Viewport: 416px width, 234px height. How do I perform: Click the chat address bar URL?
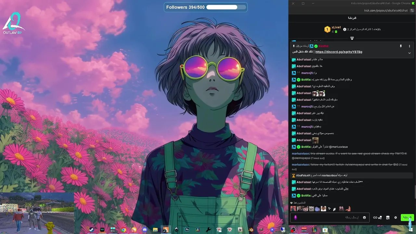pos(386,10)
